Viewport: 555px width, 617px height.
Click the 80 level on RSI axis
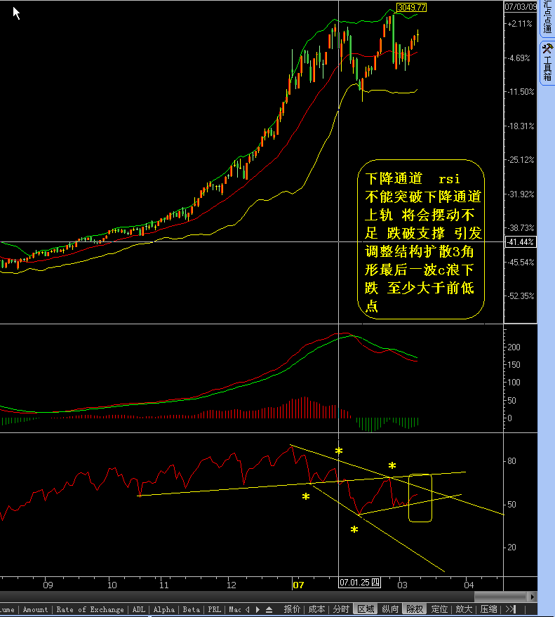(x=511, y=461)
